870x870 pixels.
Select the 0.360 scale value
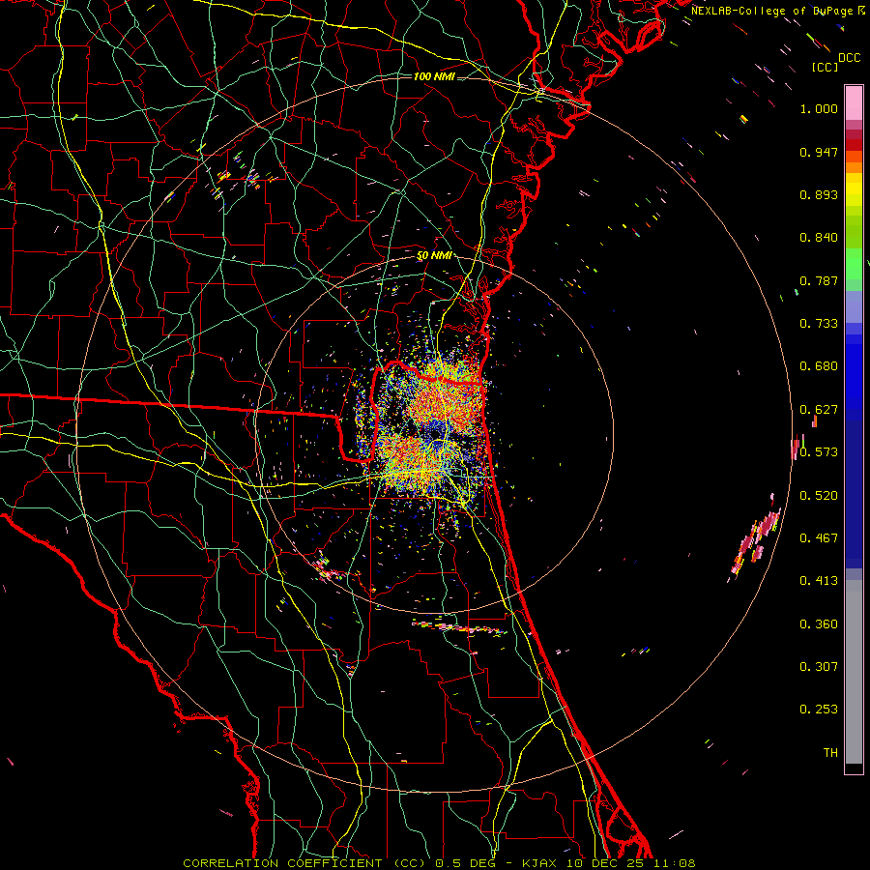coord(819,624)
